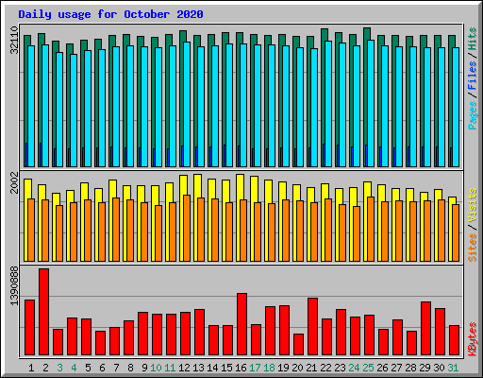Click the green hits bar top for day 22
The width and height of the screenshot is (483, 378).
[325, 34]
